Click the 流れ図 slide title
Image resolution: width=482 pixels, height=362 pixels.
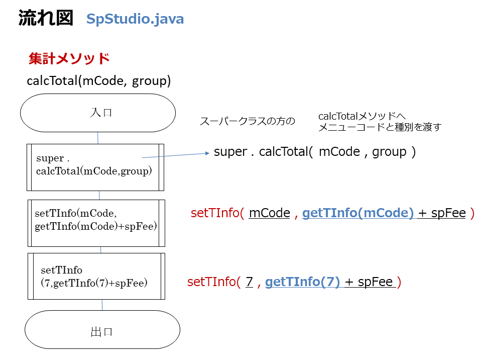46,18
